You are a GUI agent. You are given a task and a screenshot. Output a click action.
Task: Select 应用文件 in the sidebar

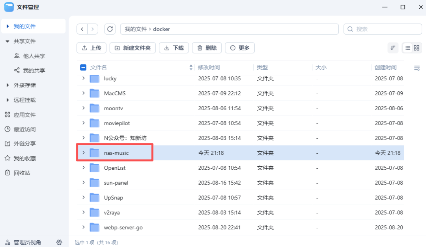24,115
